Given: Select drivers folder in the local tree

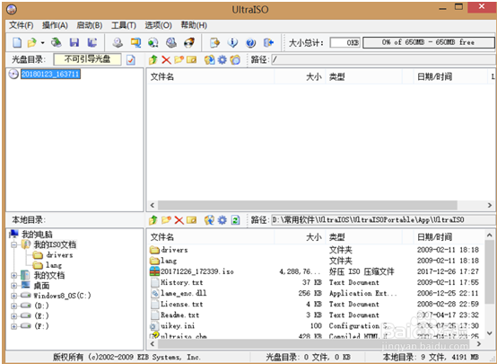Looking at the screenshot, I should (59, 254).
